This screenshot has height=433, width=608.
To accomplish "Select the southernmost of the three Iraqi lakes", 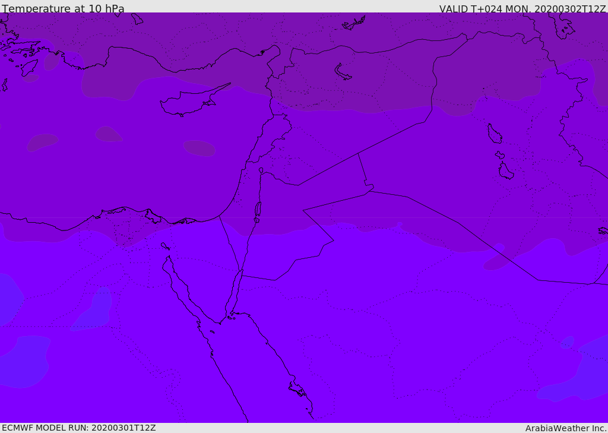I will point(506,171).
